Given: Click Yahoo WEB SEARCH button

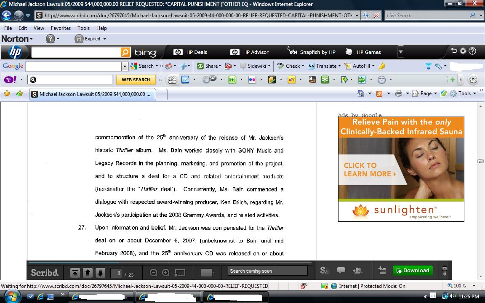Looking at the screenshot, I should (x=136, y=80).
